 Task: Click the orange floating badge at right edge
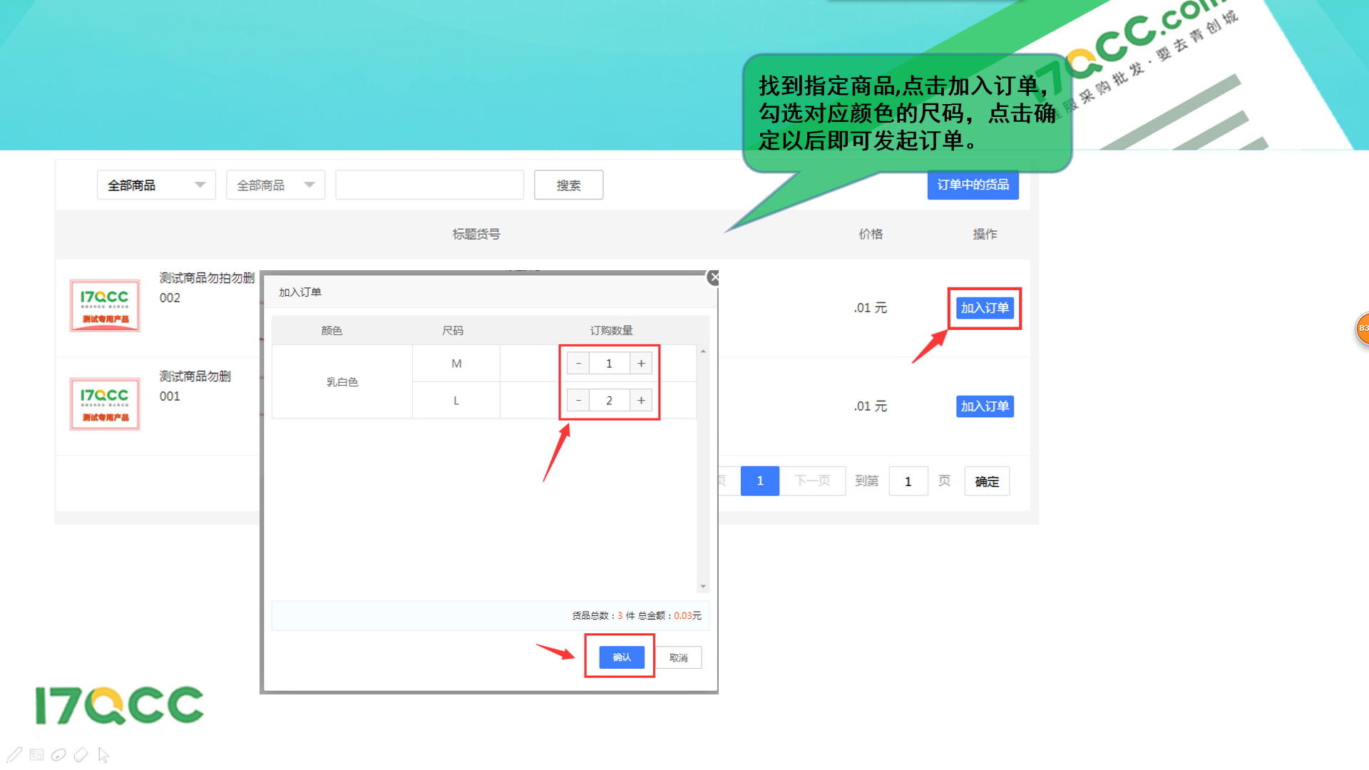coord(1363,328)
